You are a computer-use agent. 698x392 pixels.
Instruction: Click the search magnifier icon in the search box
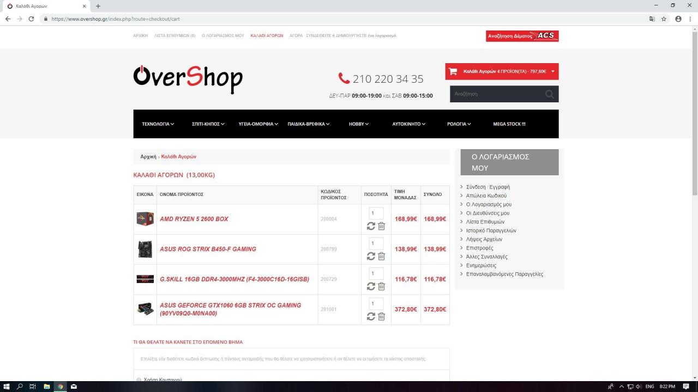[x=549, y=94]
